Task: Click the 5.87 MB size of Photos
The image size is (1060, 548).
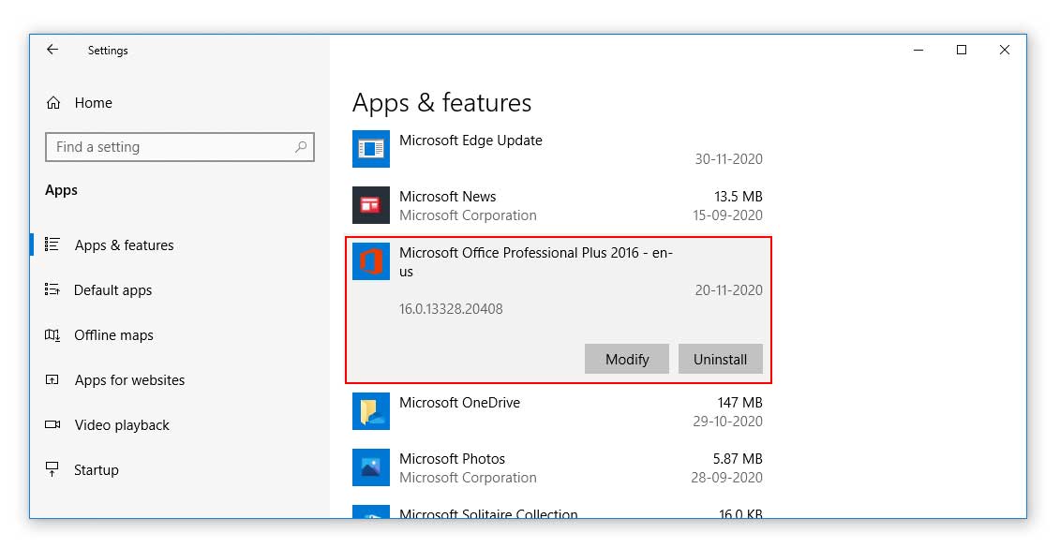Action: coord(738,459)
